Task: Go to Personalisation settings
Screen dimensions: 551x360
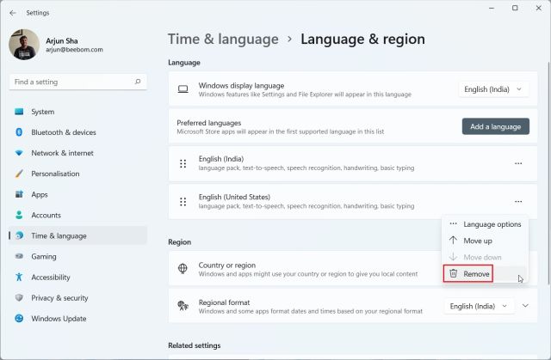Action: [78, 174]
